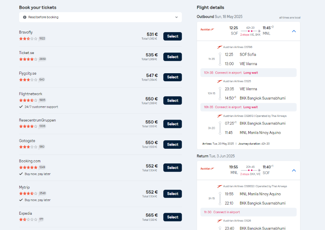This screenshot has height=230, width=325.
Task: Click the Austrian Airlines OS25 tail icon
Action: pyautogui.click(x=220, y=81)
